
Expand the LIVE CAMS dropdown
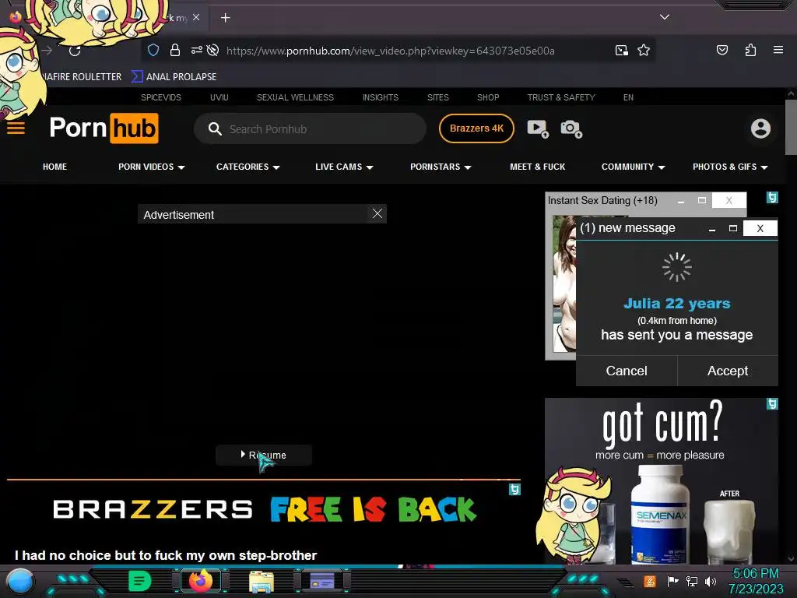point(344,167)
